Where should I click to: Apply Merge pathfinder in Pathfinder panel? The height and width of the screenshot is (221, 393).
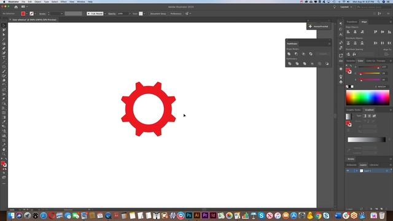point(305,64)
